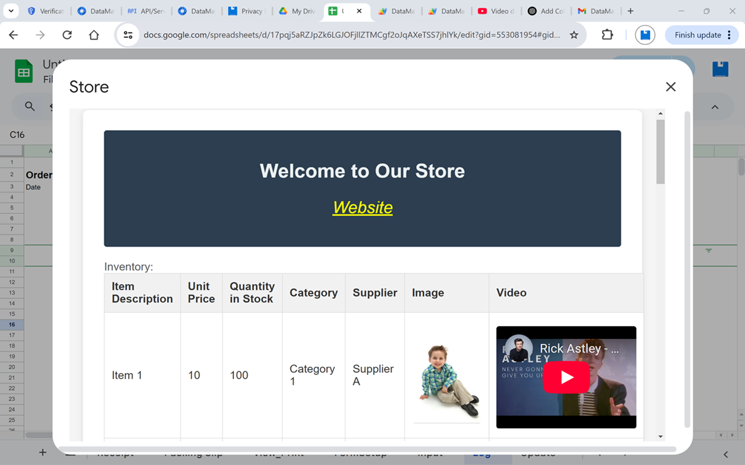Collapse the Sheets toolbar with chevron

coord(715,107)
